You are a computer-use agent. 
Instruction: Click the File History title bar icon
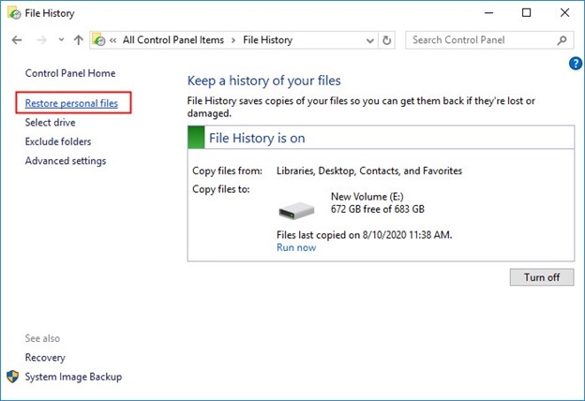12,13
